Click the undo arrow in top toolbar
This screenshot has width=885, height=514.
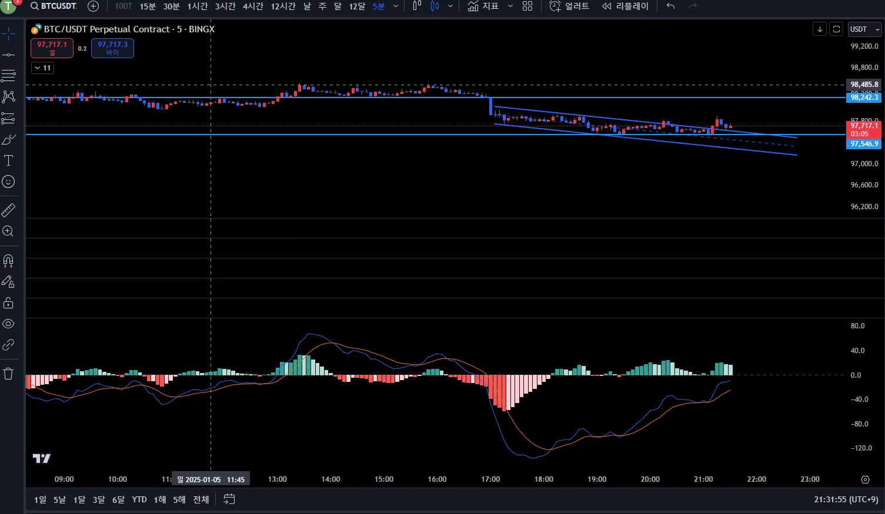670,6
